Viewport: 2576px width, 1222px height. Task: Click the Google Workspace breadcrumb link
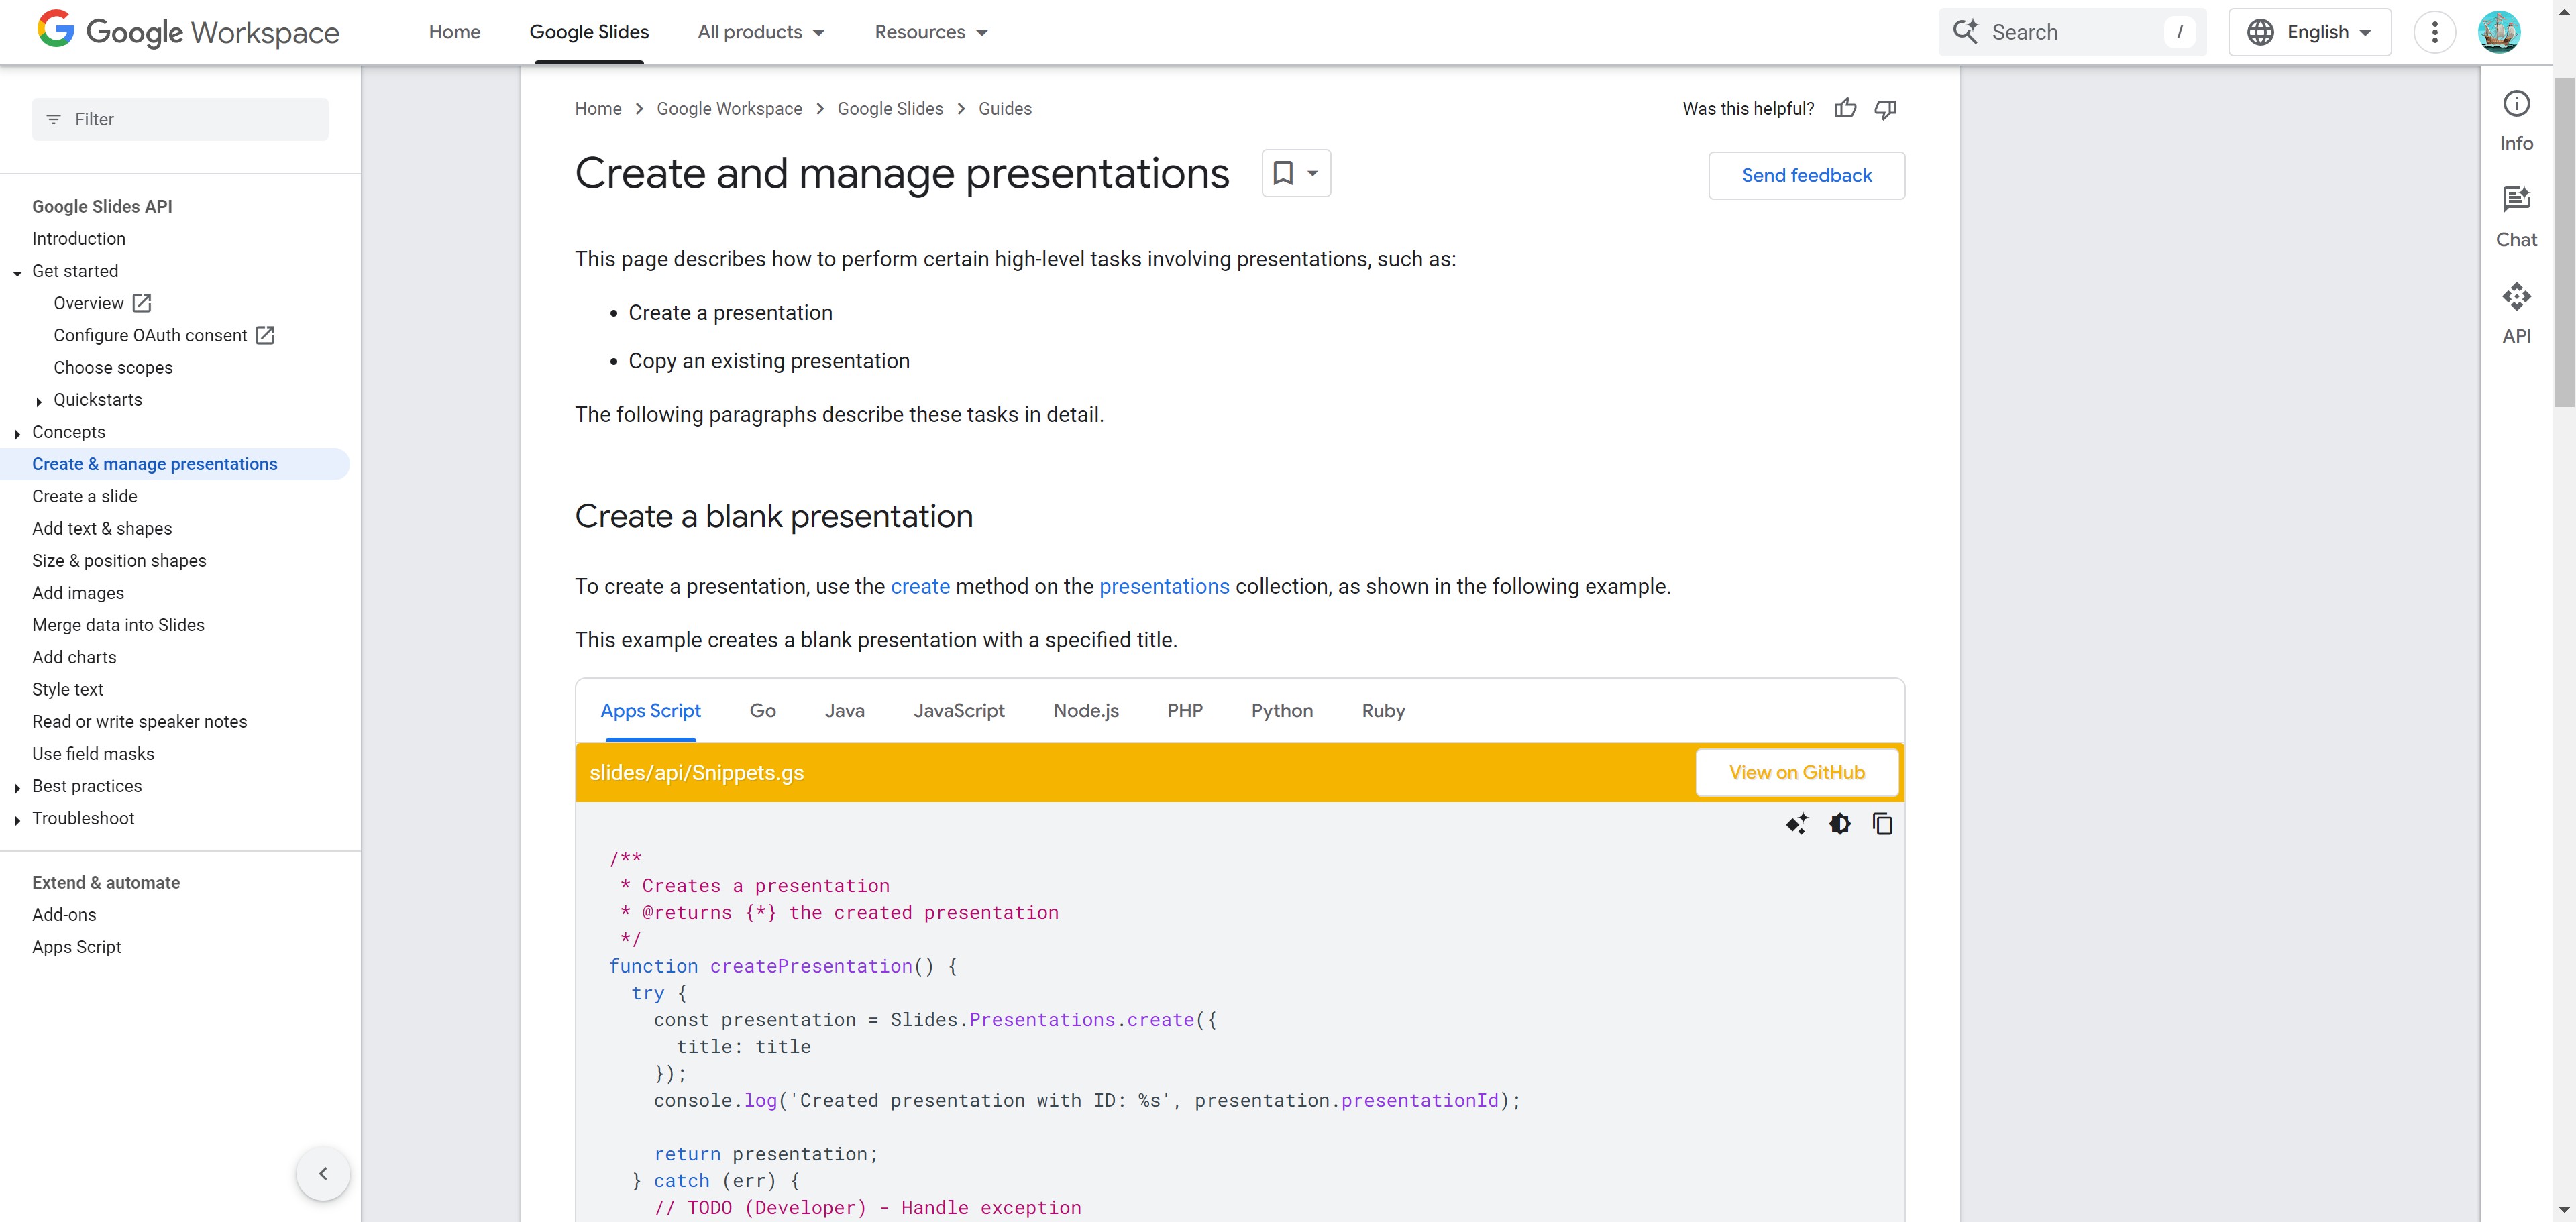tap(729, 109)
